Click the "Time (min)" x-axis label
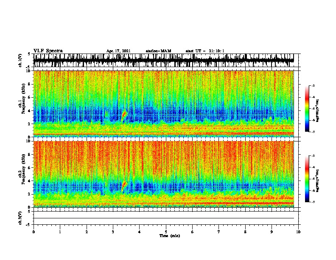 click(x=170, y=236)
